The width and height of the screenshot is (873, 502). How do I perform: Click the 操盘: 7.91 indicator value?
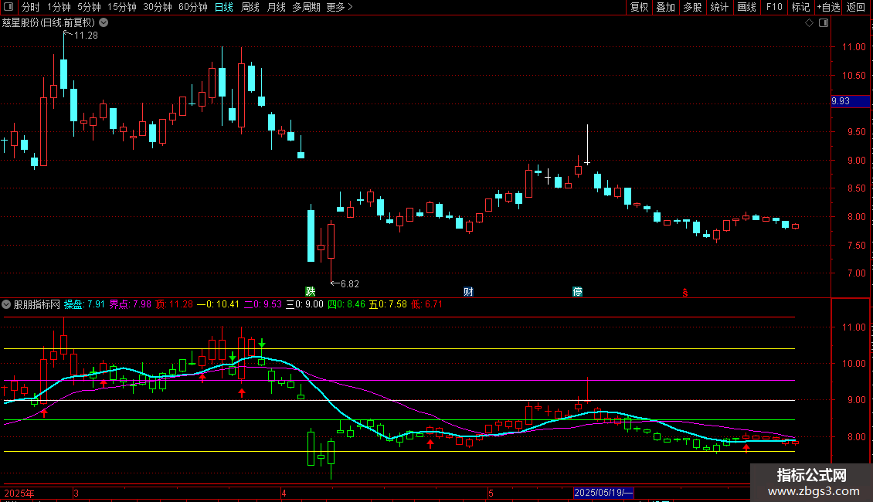84,304
